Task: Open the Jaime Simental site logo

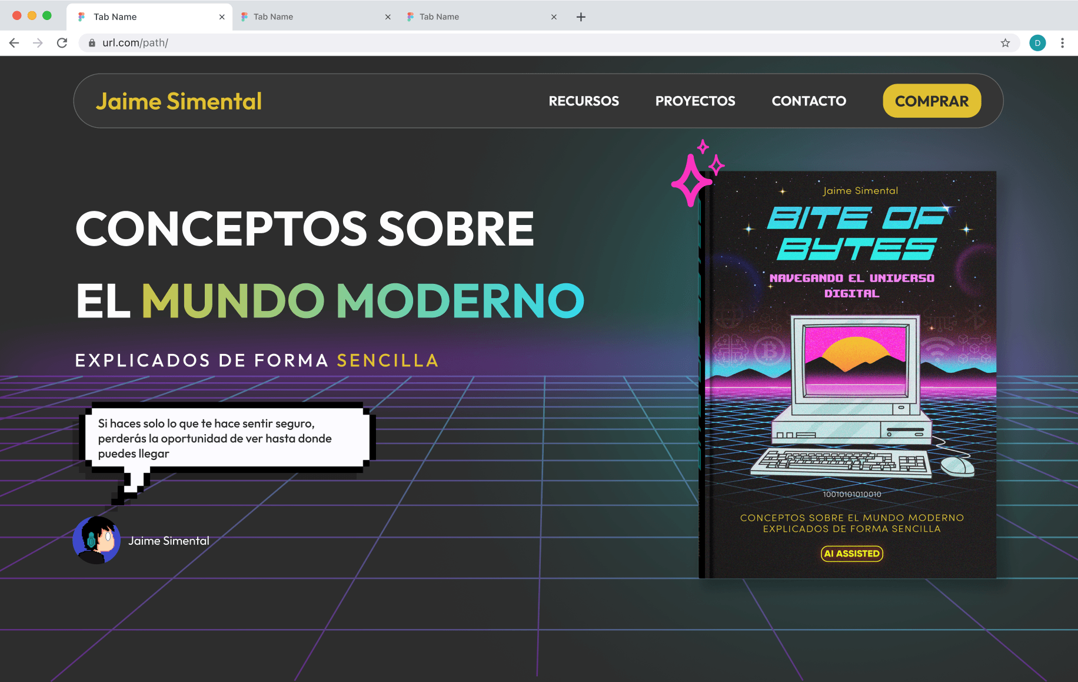Action: (x=179, y=101)
